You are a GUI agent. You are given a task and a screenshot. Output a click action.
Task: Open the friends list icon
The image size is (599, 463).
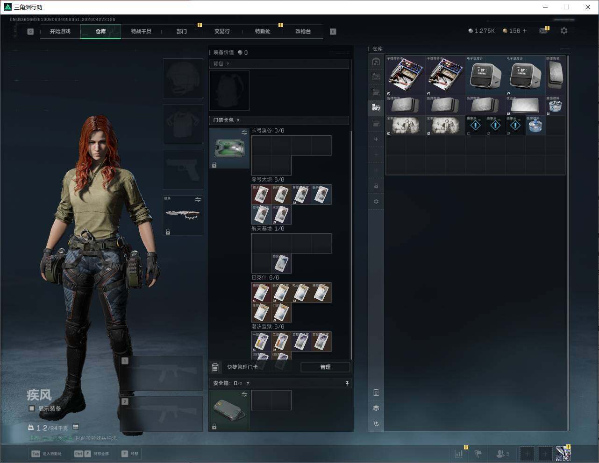pos(503,453)
